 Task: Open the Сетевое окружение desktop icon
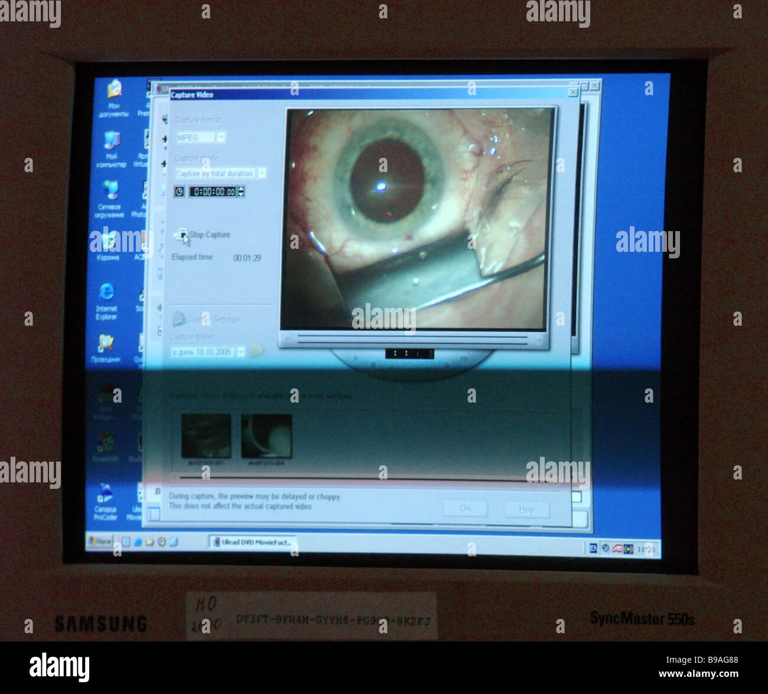click(109, 200)
